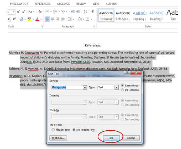Screen dimensions: 181x149
Task: Click the Justify alignment icon
Action: click(x=63, y=19)
